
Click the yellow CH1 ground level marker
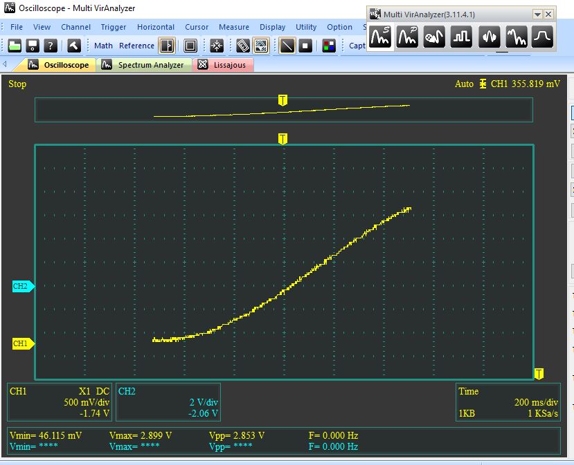(23, 343)
